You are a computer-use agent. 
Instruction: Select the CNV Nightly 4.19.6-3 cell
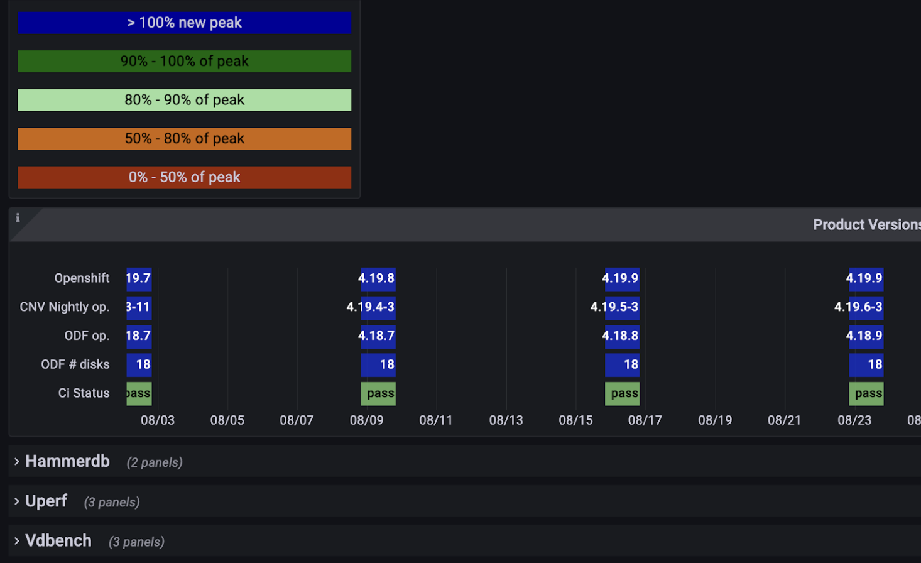click(865, 307)
